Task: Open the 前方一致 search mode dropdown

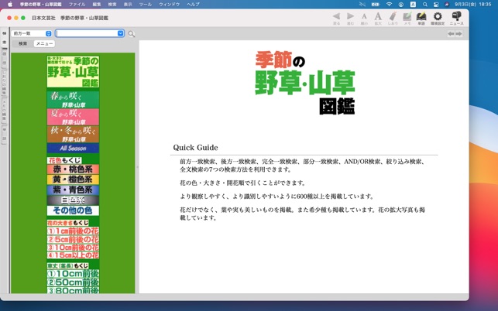Action: (31, 33)
